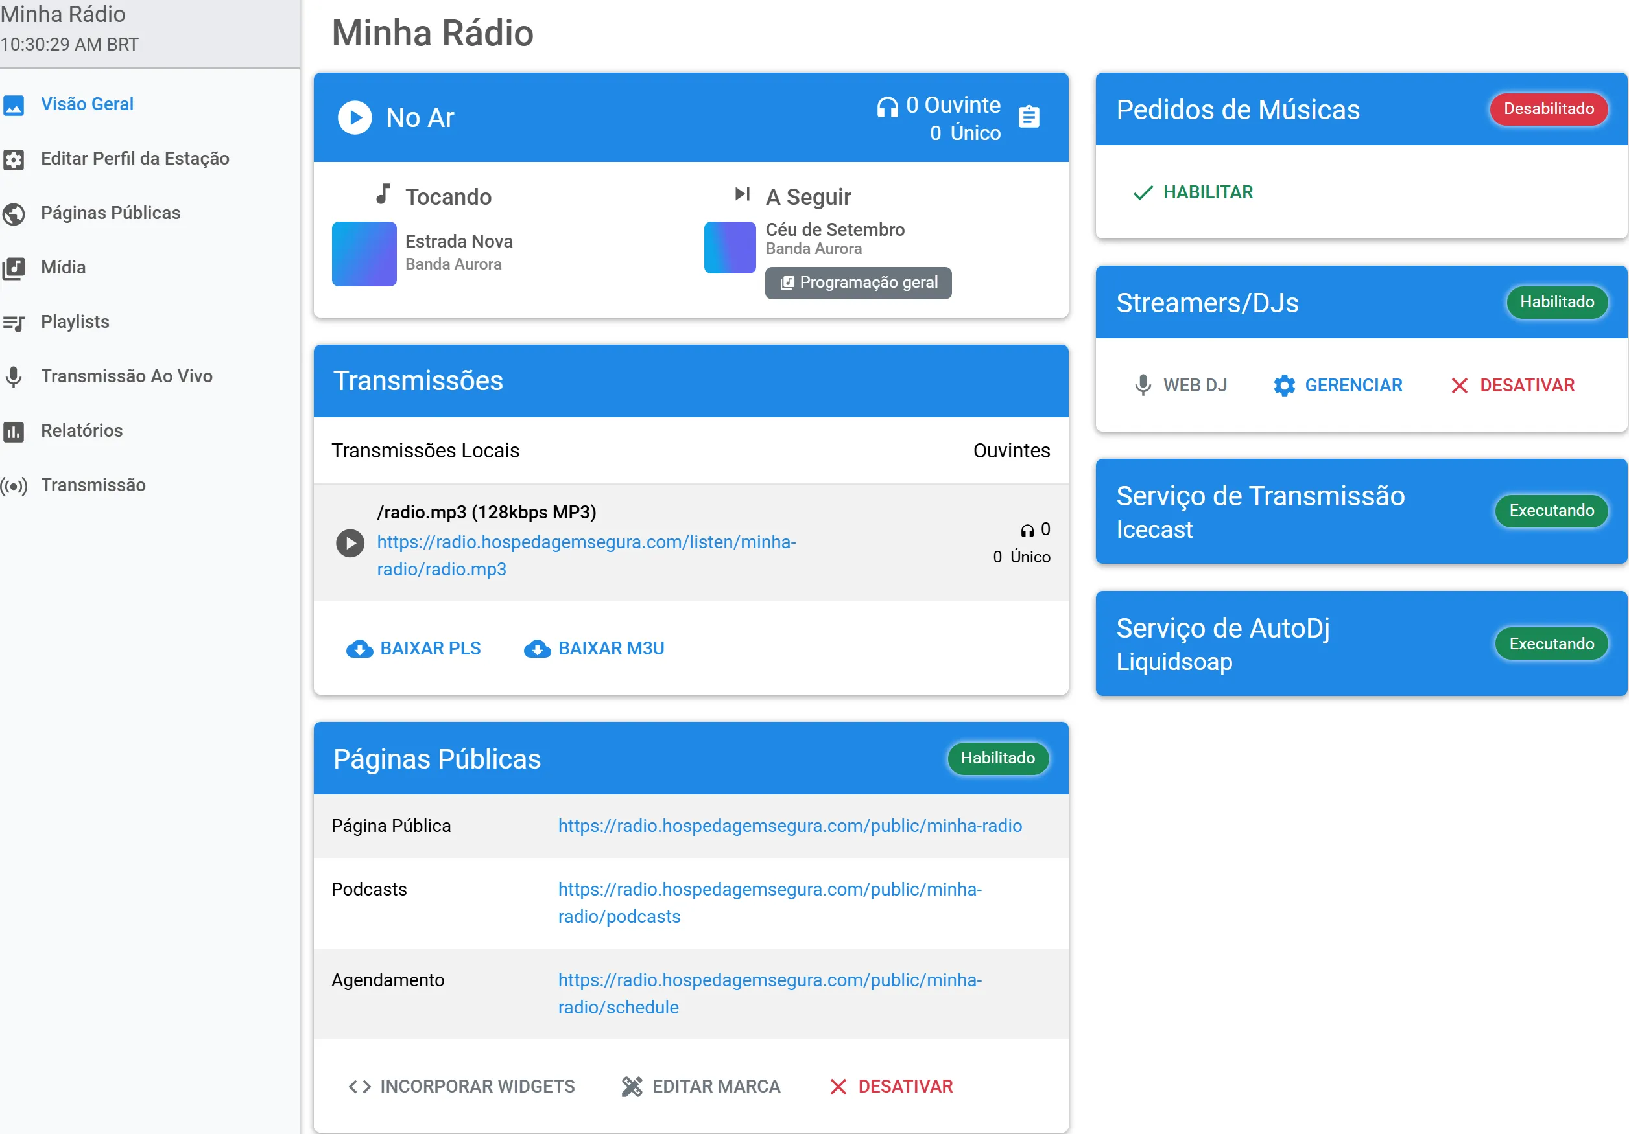The height and width of the screenshot is (1134, 1629).
Task: Open the song history clipboard icon
Action: [x=1029, y=116]
